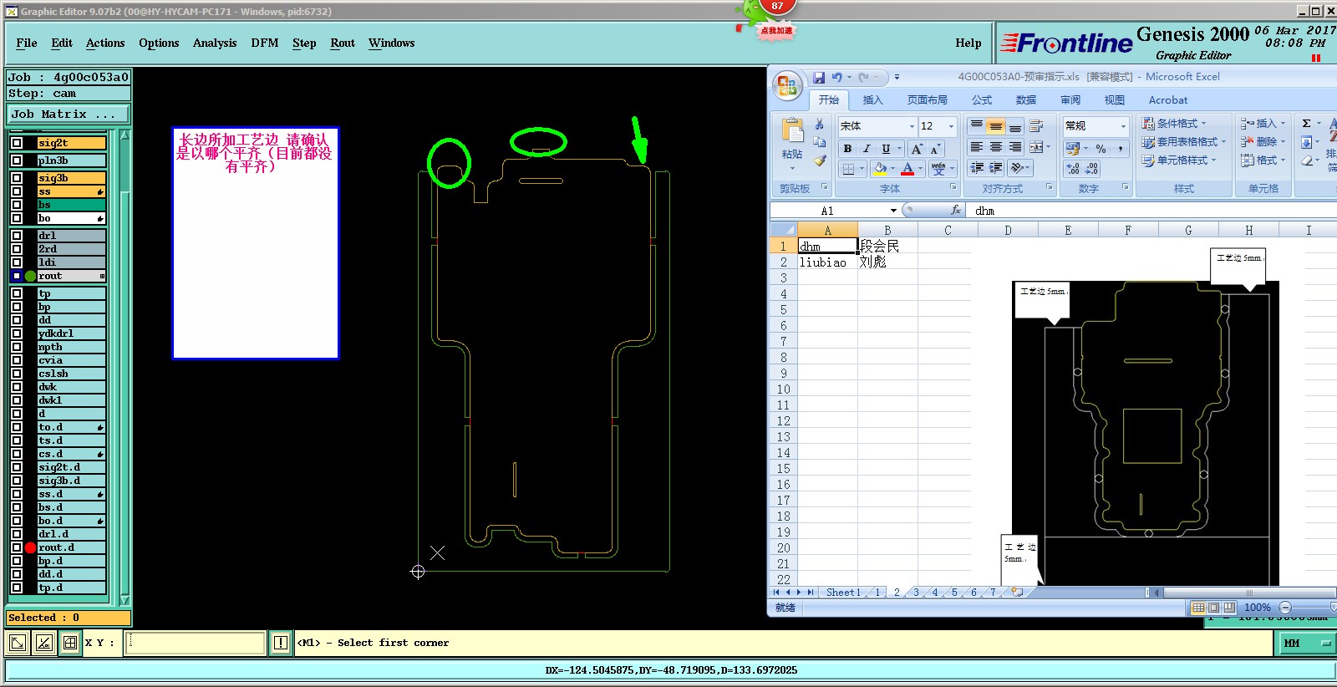Toggle the rout layer checkbox
The width and height of the screenshot is (1337, 687).
point(17,276)
